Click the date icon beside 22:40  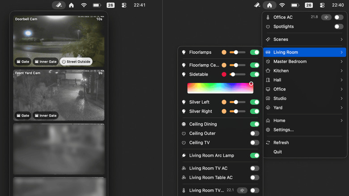(308, 5)
